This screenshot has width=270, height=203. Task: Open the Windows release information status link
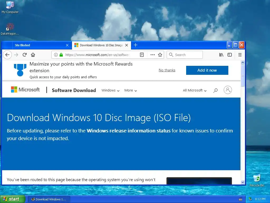pos(128,131)
